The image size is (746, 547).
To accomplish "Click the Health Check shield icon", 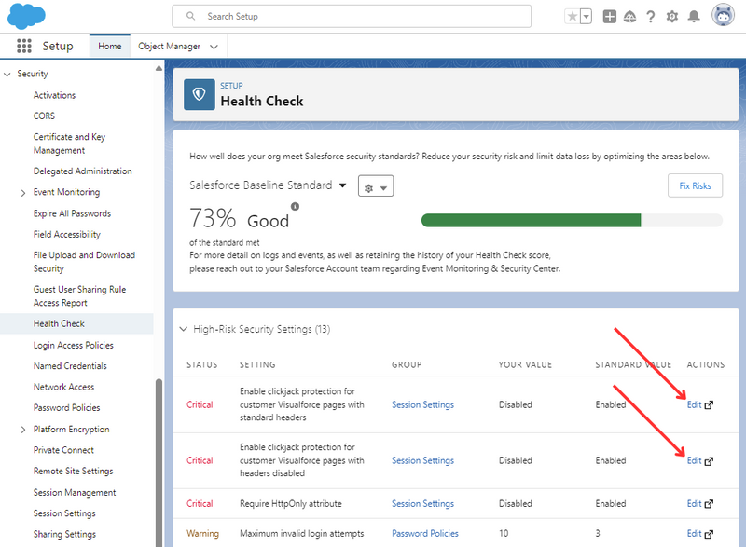I will (x=200, y=94).
